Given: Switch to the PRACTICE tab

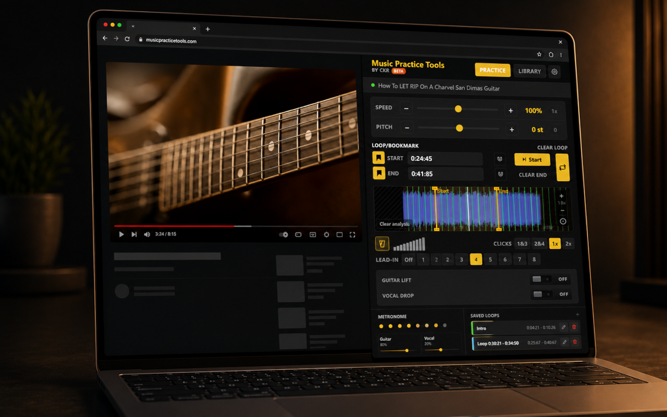Looking at the screenshot, I should click(x=492, y=70).
